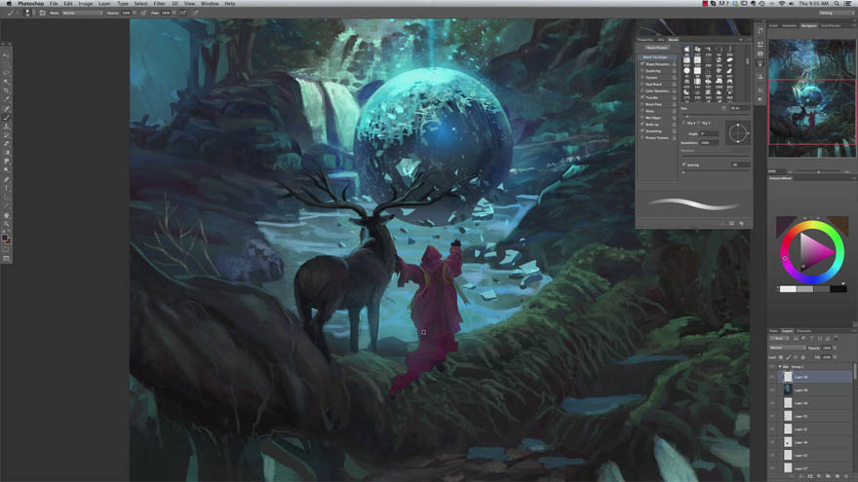Toggle the Spacing checkbox
The image size is (858, 482).
pos(684,164)
